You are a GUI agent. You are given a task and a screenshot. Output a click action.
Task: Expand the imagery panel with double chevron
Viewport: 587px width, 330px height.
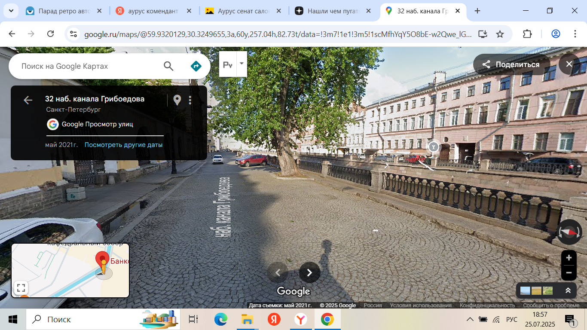pyautogui.click(x=568, y=291)
